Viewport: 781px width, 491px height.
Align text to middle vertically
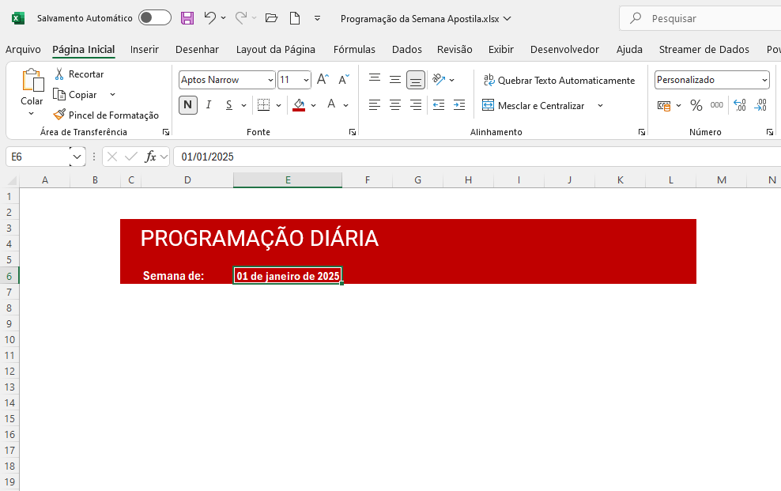(395, 79)
